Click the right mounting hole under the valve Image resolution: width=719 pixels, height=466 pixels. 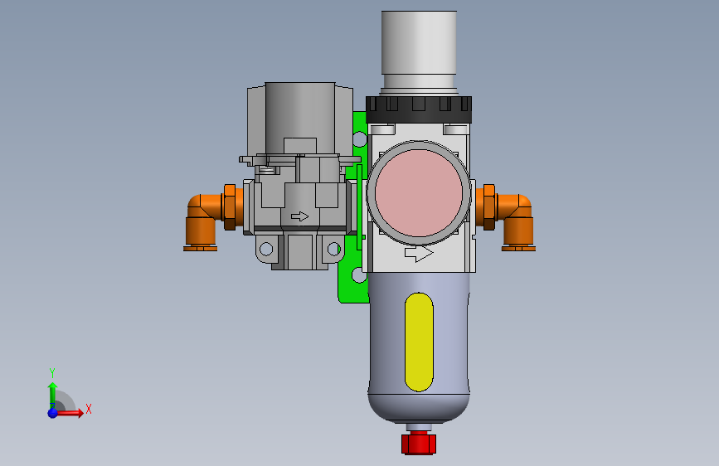click(334, 250)
